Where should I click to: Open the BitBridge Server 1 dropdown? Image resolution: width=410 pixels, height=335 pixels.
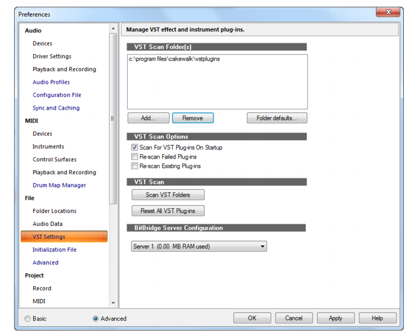[x=199, y=246]
